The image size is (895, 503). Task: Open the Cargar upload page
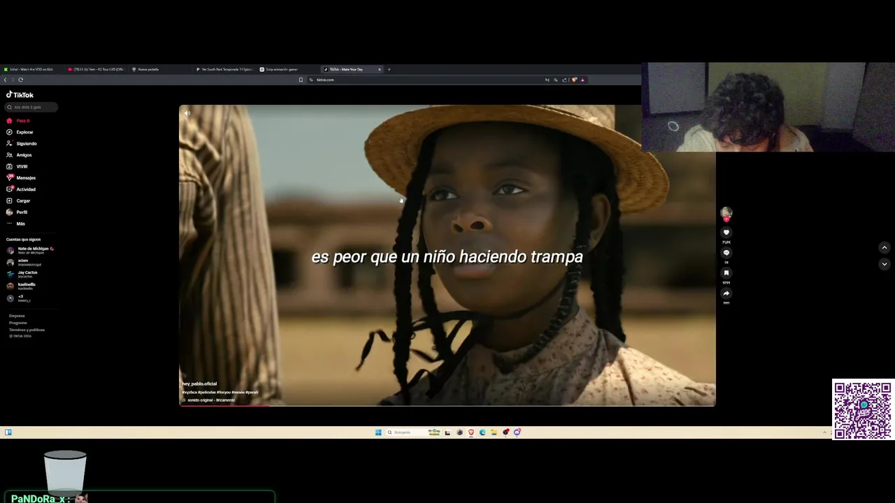[x=18, y=201]
